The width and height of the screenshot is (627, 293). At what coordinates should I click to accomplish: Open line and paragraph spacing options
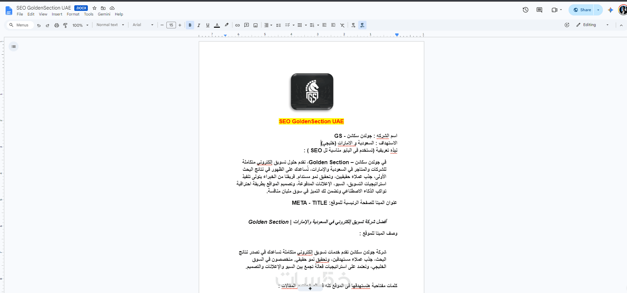point(279,25)
